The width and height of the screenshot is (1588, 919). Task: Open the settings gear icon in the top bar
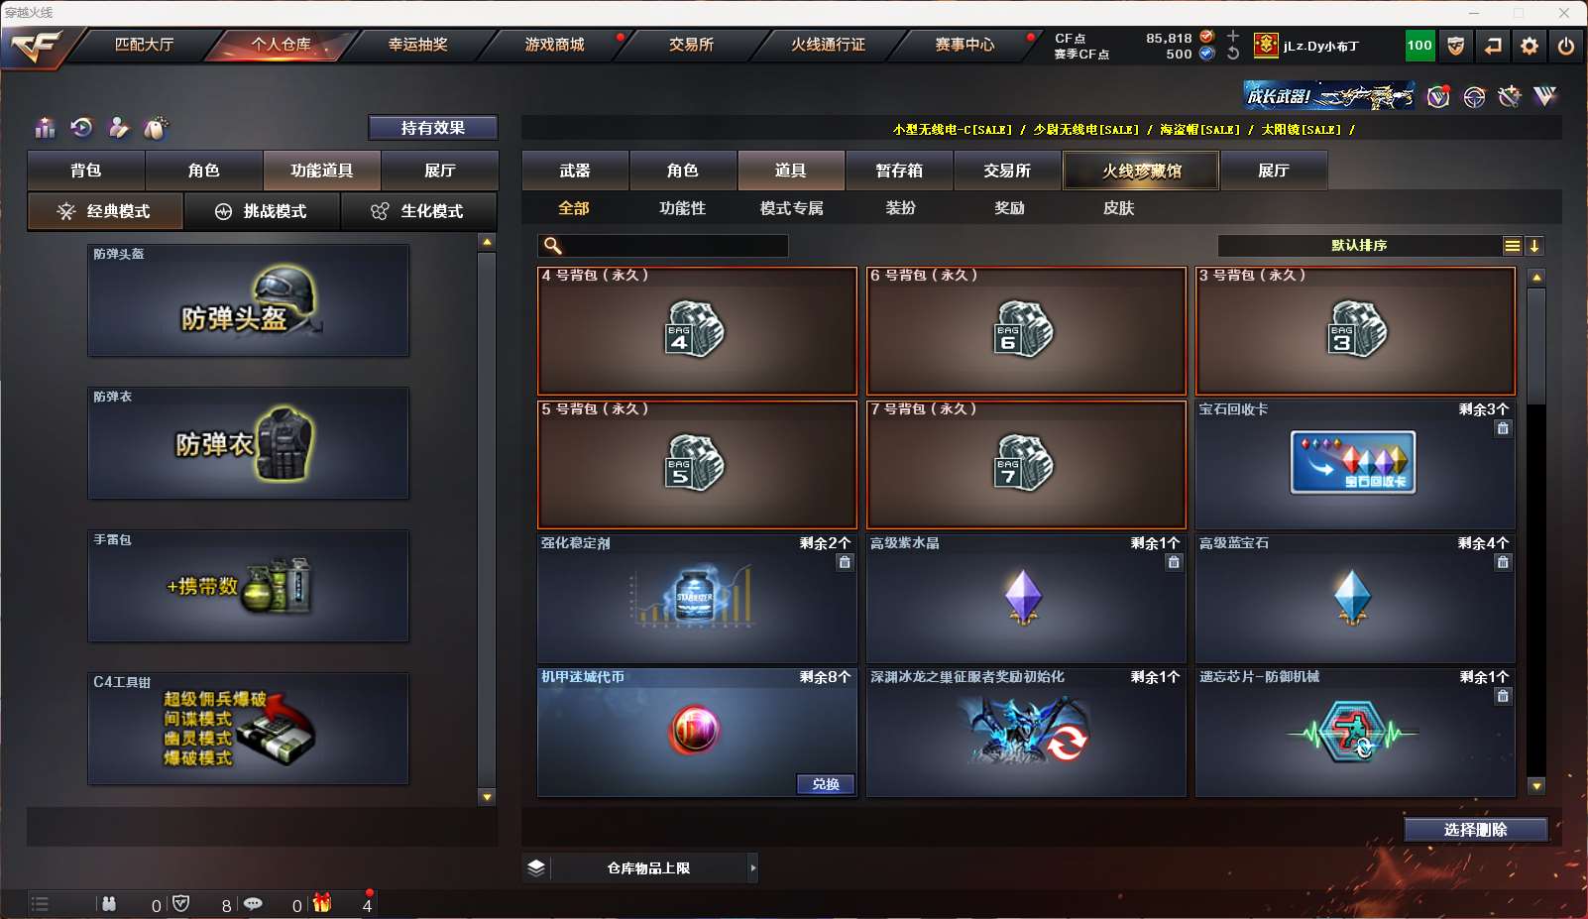(1530, 46)
